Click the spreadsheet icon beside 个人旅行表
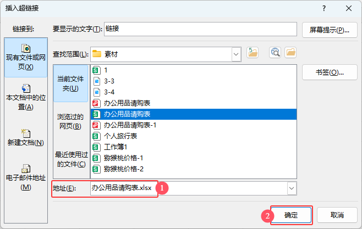This screenshot has height=229, width=362. click(x=96, y=136)
